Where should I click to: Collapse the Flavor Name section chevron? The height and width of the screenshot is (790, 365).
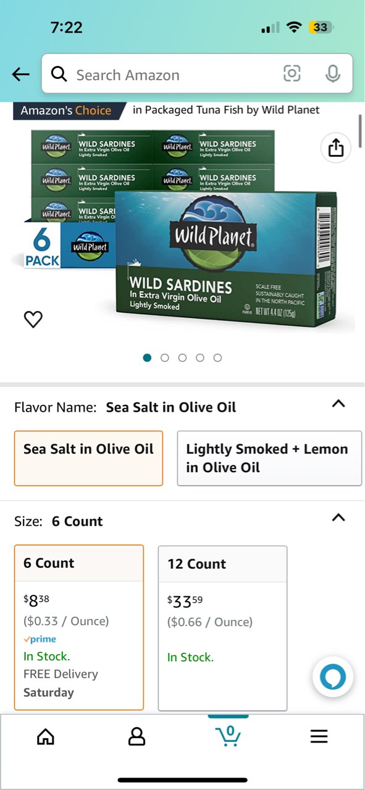click(x=338, y=404)
